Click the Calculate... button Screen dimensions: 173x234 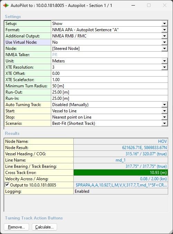[44, 227]
